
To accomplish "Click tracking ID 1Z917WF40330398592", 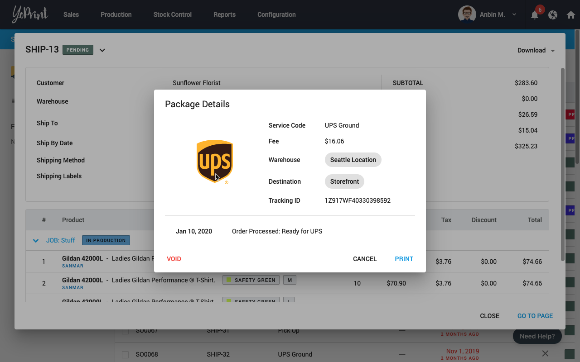I will tap(358, 200).
